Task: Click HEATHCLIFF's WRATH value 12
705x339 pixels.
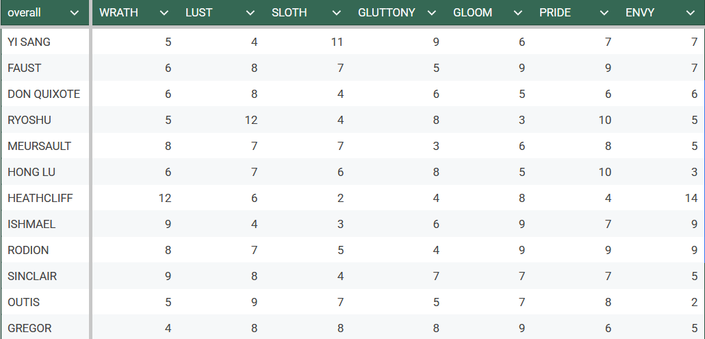Action: (164, 199)
